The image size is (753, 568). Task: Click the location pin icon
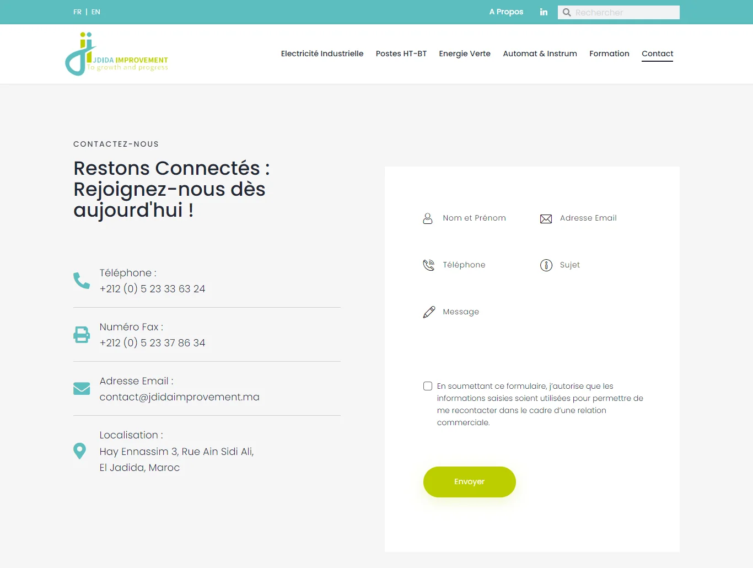point(80,451)
